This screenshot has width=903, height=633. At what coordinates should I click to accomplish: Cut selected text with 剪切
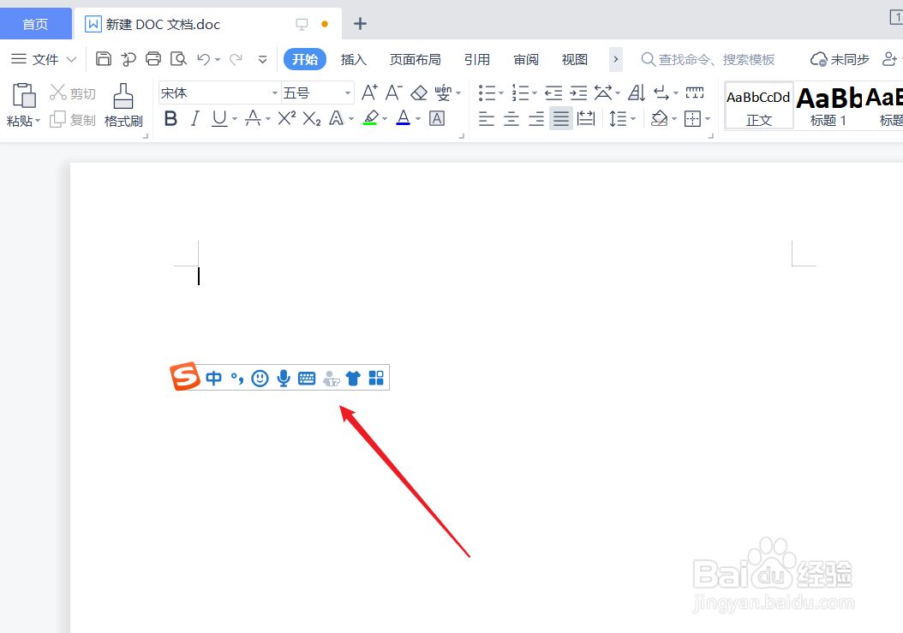coord(73,93)
